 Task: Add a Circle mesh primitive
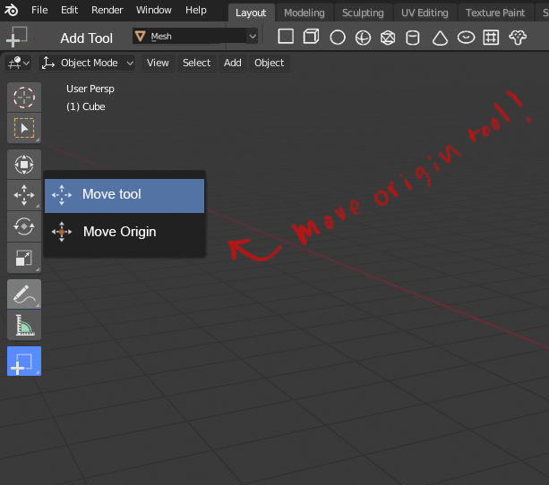click(338, 37)
